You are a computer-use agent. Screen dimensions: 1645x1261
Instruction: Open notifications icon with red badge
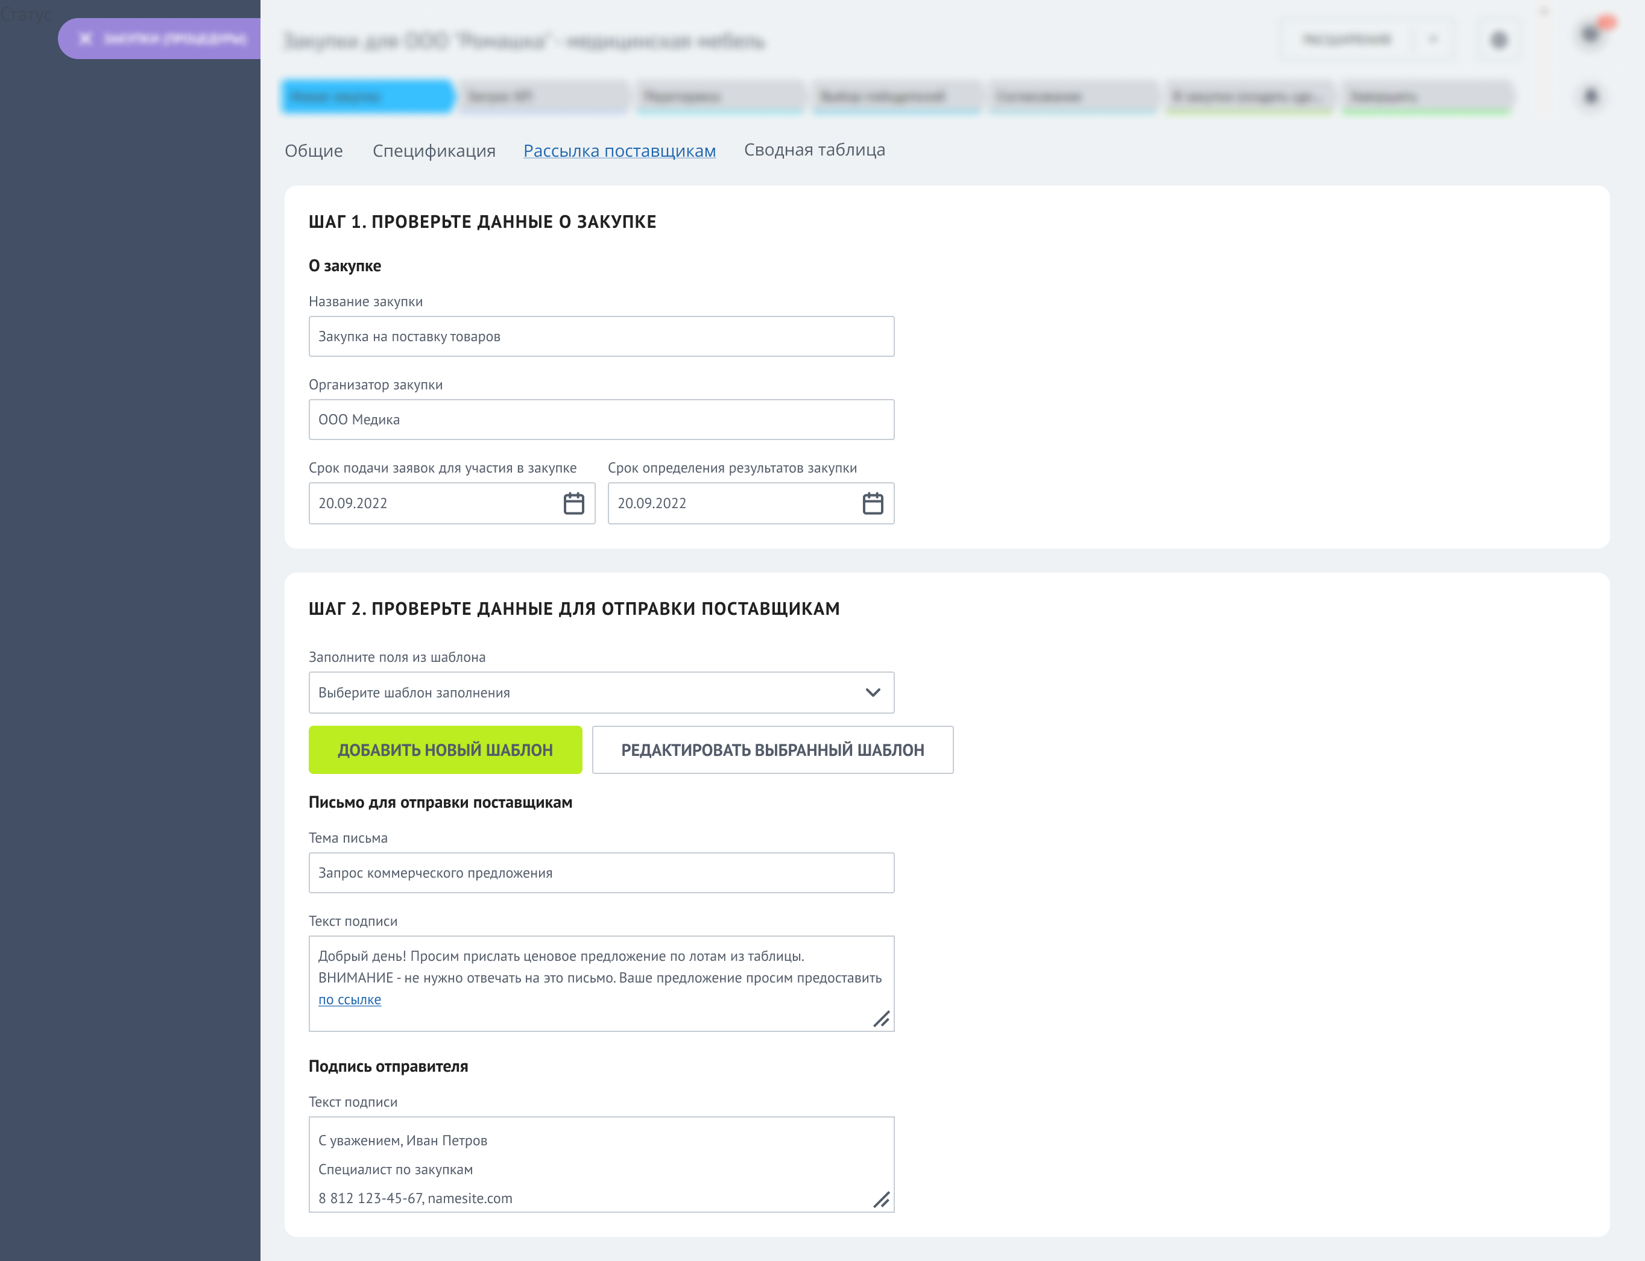(x=1590, y=34)
